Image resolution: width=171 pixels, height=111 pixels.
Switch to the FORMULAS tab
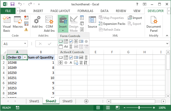coord(86,11)
